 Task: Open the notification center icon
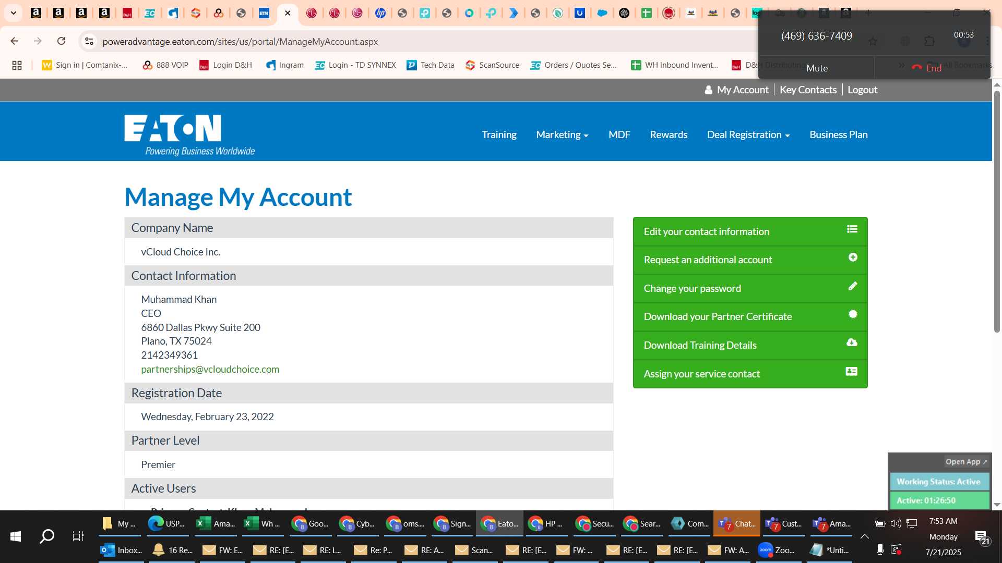pos(982,537)
